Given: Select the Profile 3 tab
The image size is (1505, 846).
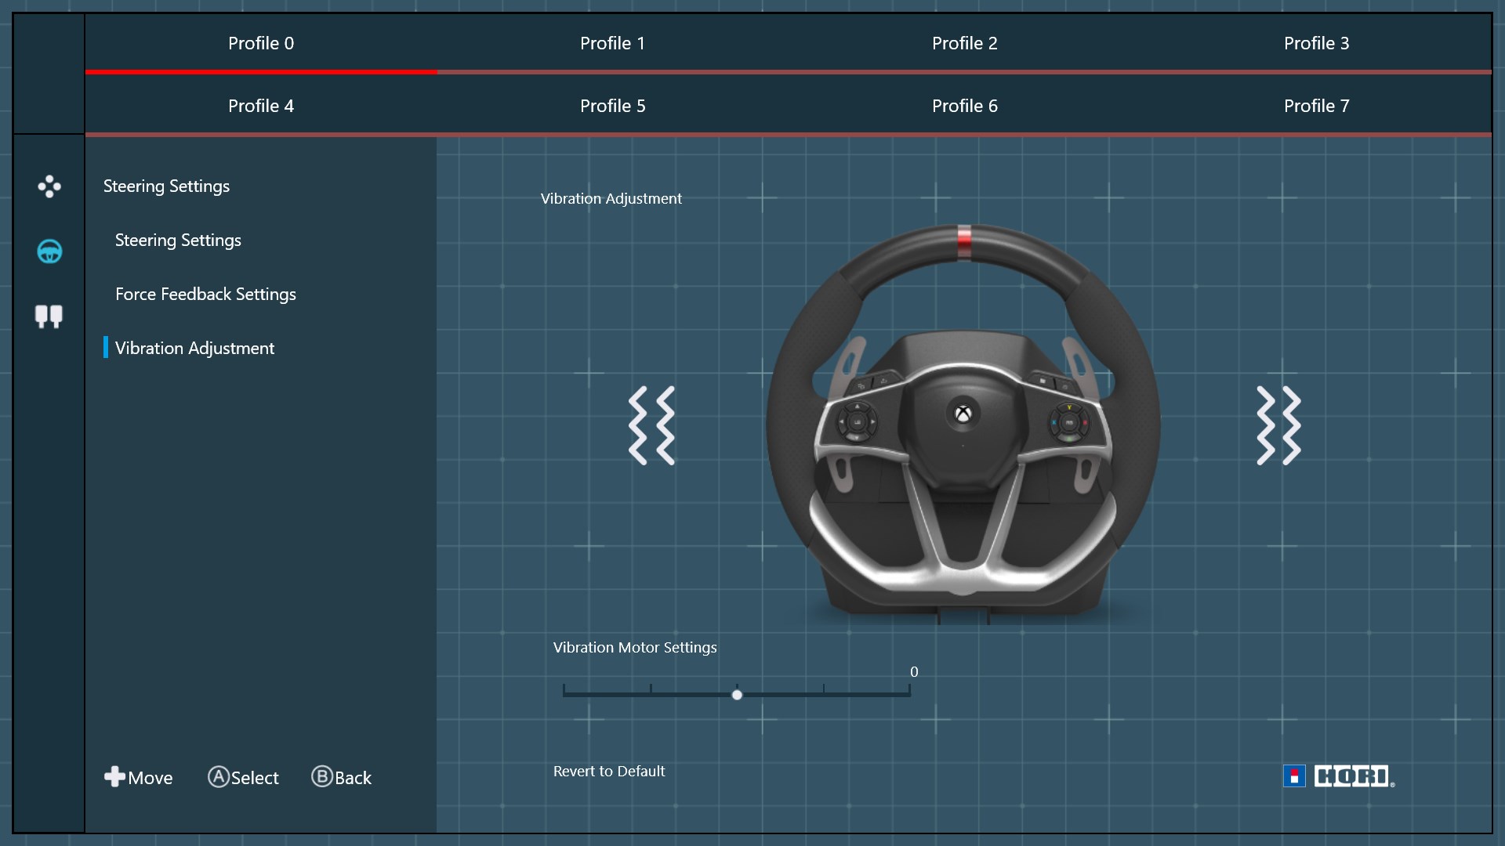Looking at the screenshot, I should pos(1316,44).
